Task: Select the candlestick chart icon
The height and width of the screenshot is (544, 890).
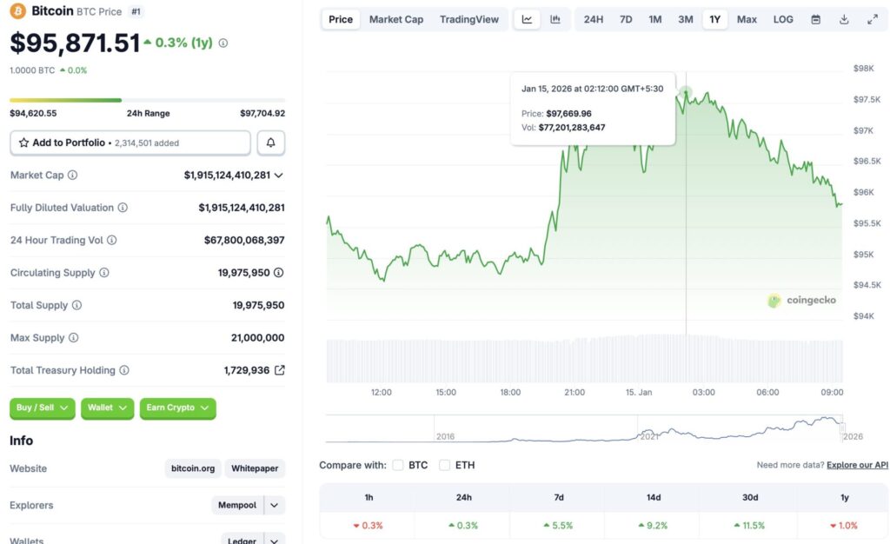Action: point(555,18)
